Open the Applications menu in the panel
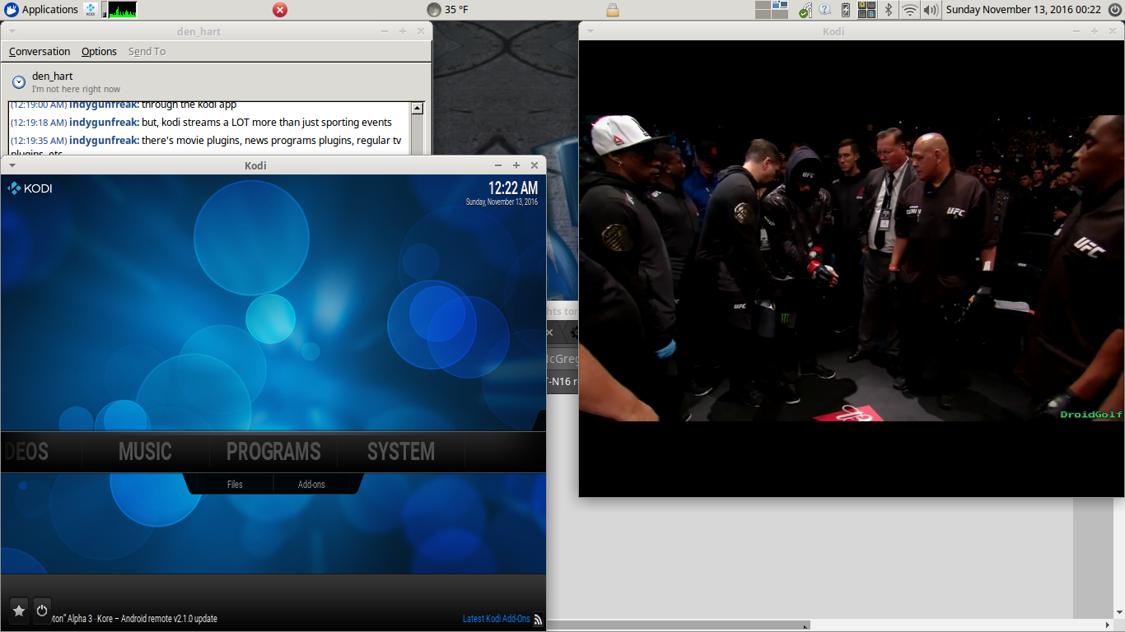 click(41, 10)
